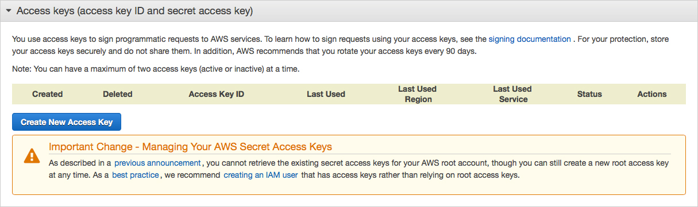The width and height of the screenshot is (698, 207).
Task: Click the Access keys section header title
Action: (x=135, y=11)
